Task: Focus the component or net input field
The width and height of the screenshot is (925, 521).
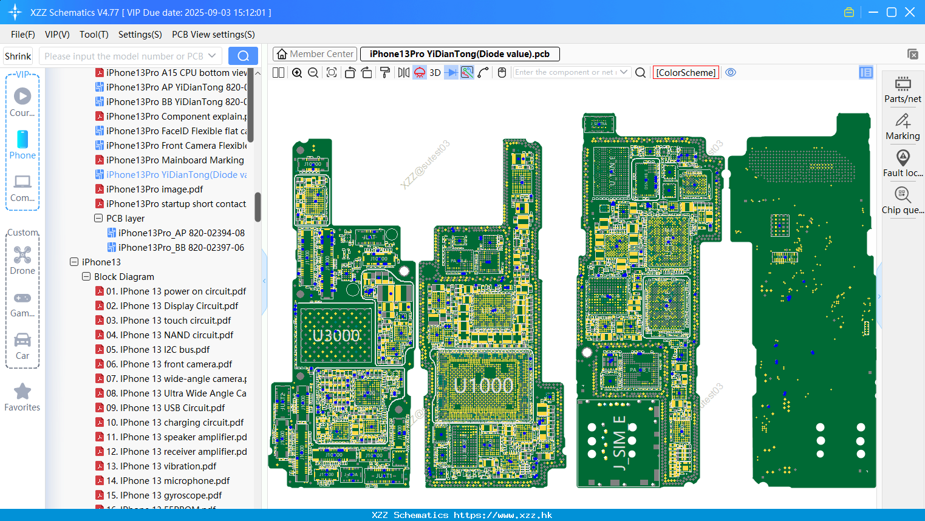Action: click(565, 72)
